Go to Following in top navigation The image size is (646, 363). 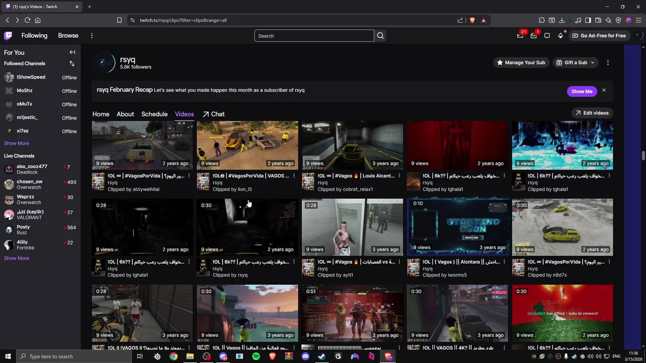pos(34,36)
